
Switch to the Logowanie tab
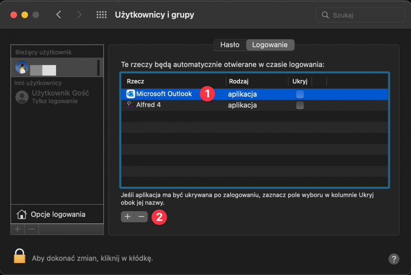[x=270, y=45]
